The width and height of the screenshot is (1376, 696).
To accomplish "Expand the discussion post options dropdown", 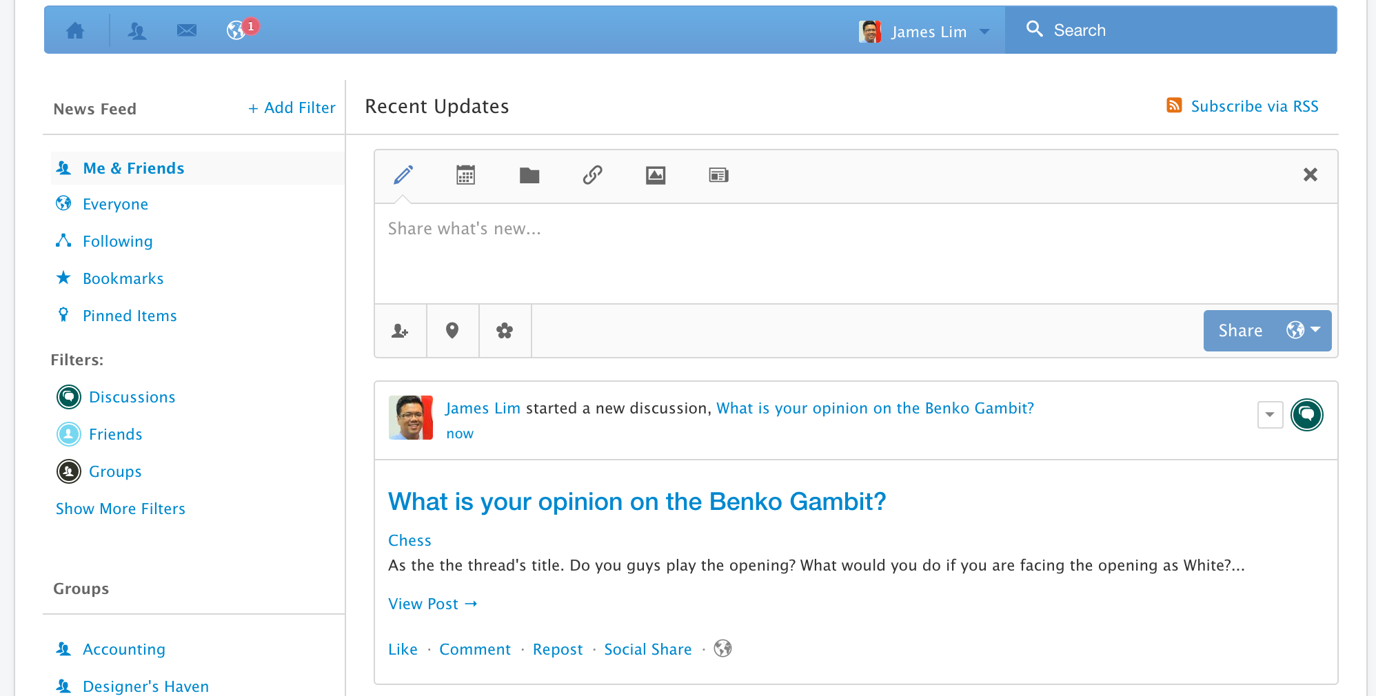I will 1269,415.
